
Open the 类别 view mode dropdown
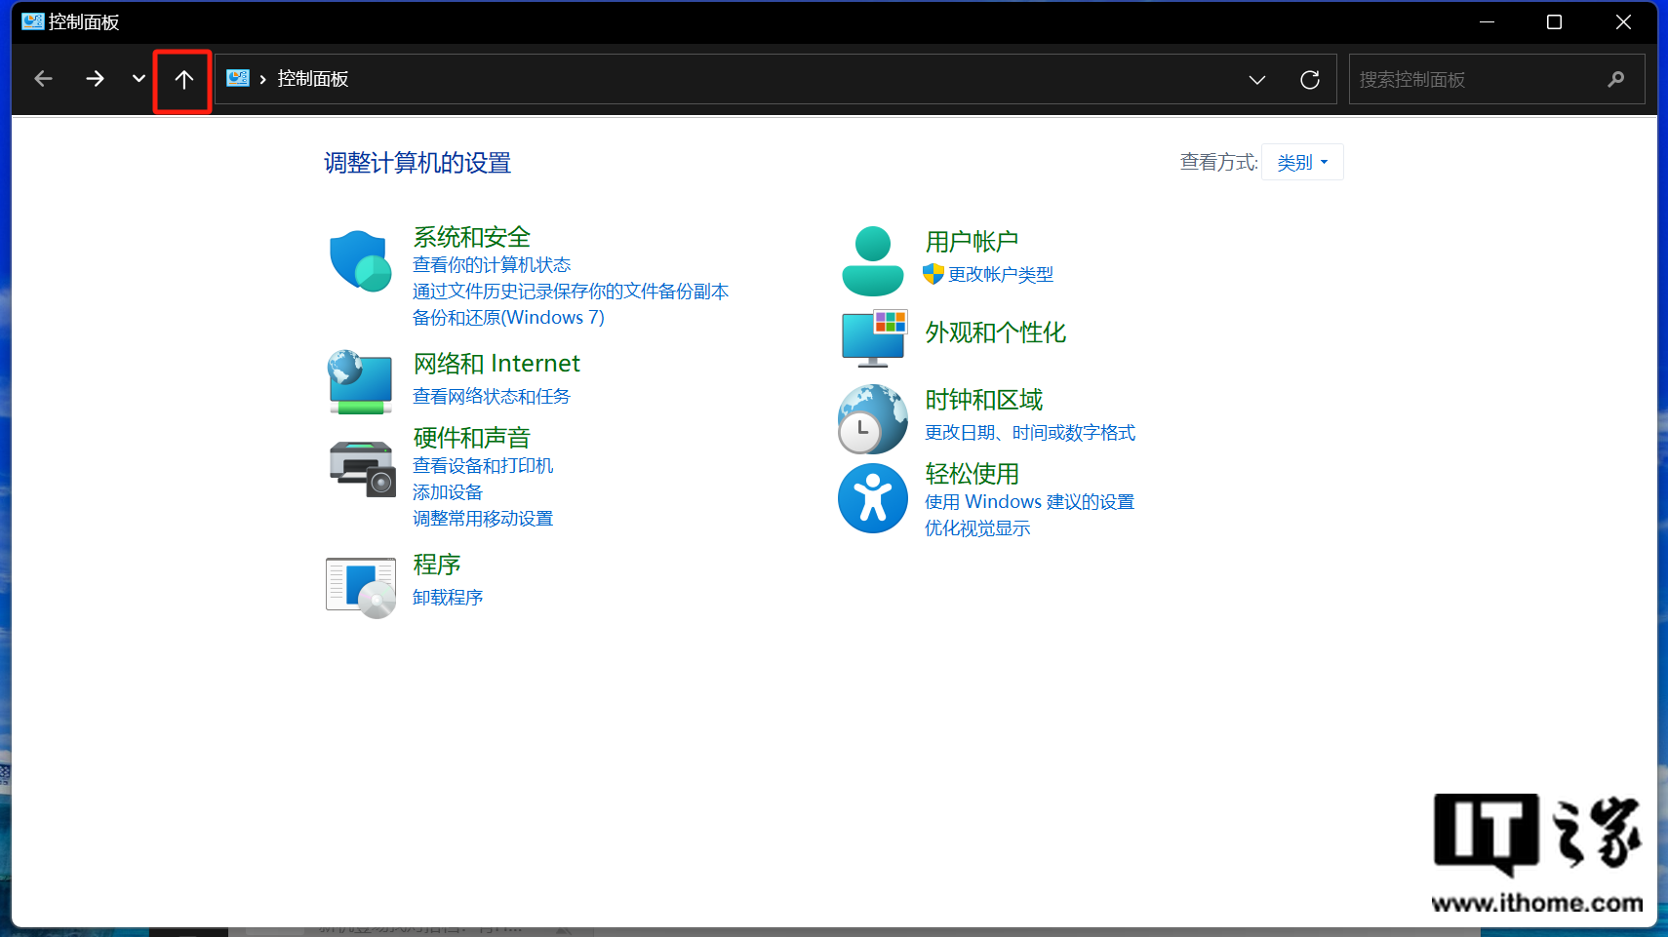pos(1302,162)
